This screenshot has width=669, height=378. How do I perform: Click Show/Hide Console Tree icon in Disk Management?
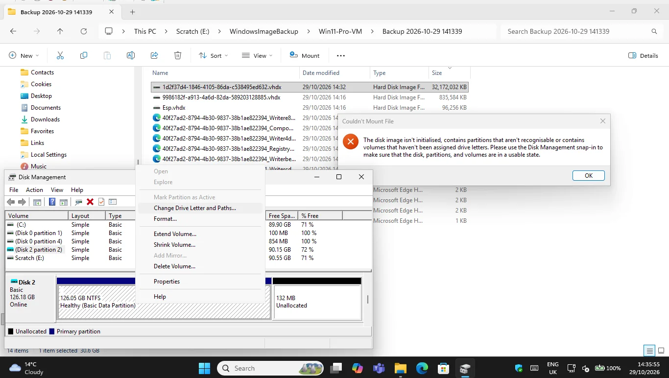point(37,202)
